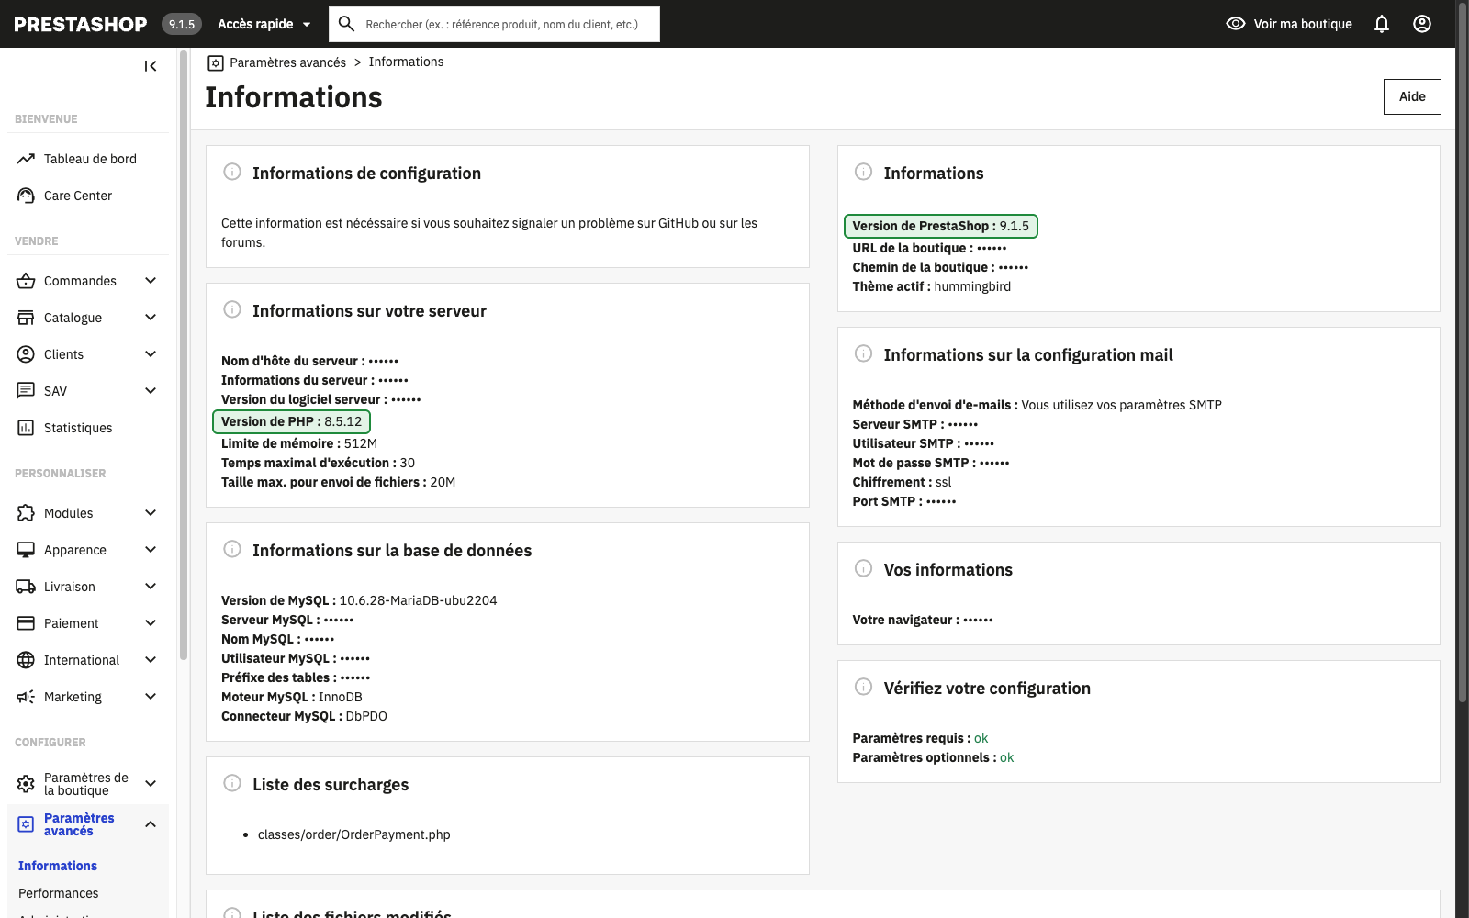The image size is (1469, 918).
Task: Click the PrestaShop logo
Action: tap(81, 24)
